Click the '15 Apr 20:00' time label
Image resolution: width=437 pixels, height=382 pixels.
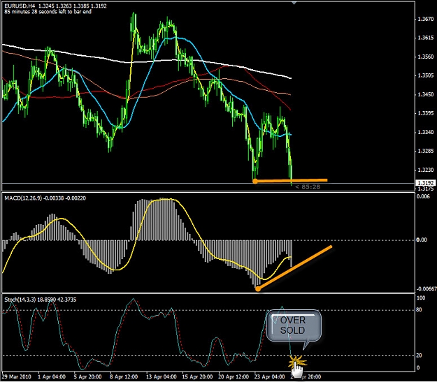[196, 376]
